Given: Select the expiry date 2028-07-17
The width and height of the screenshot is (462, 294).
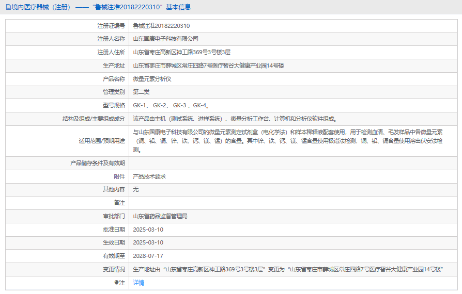Looking at the screenshot, I should tap(148, 256).
